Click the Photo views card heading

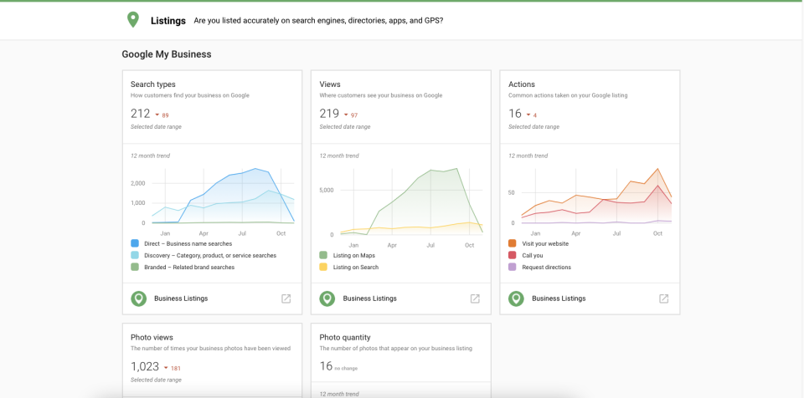(x=152, y=337)
